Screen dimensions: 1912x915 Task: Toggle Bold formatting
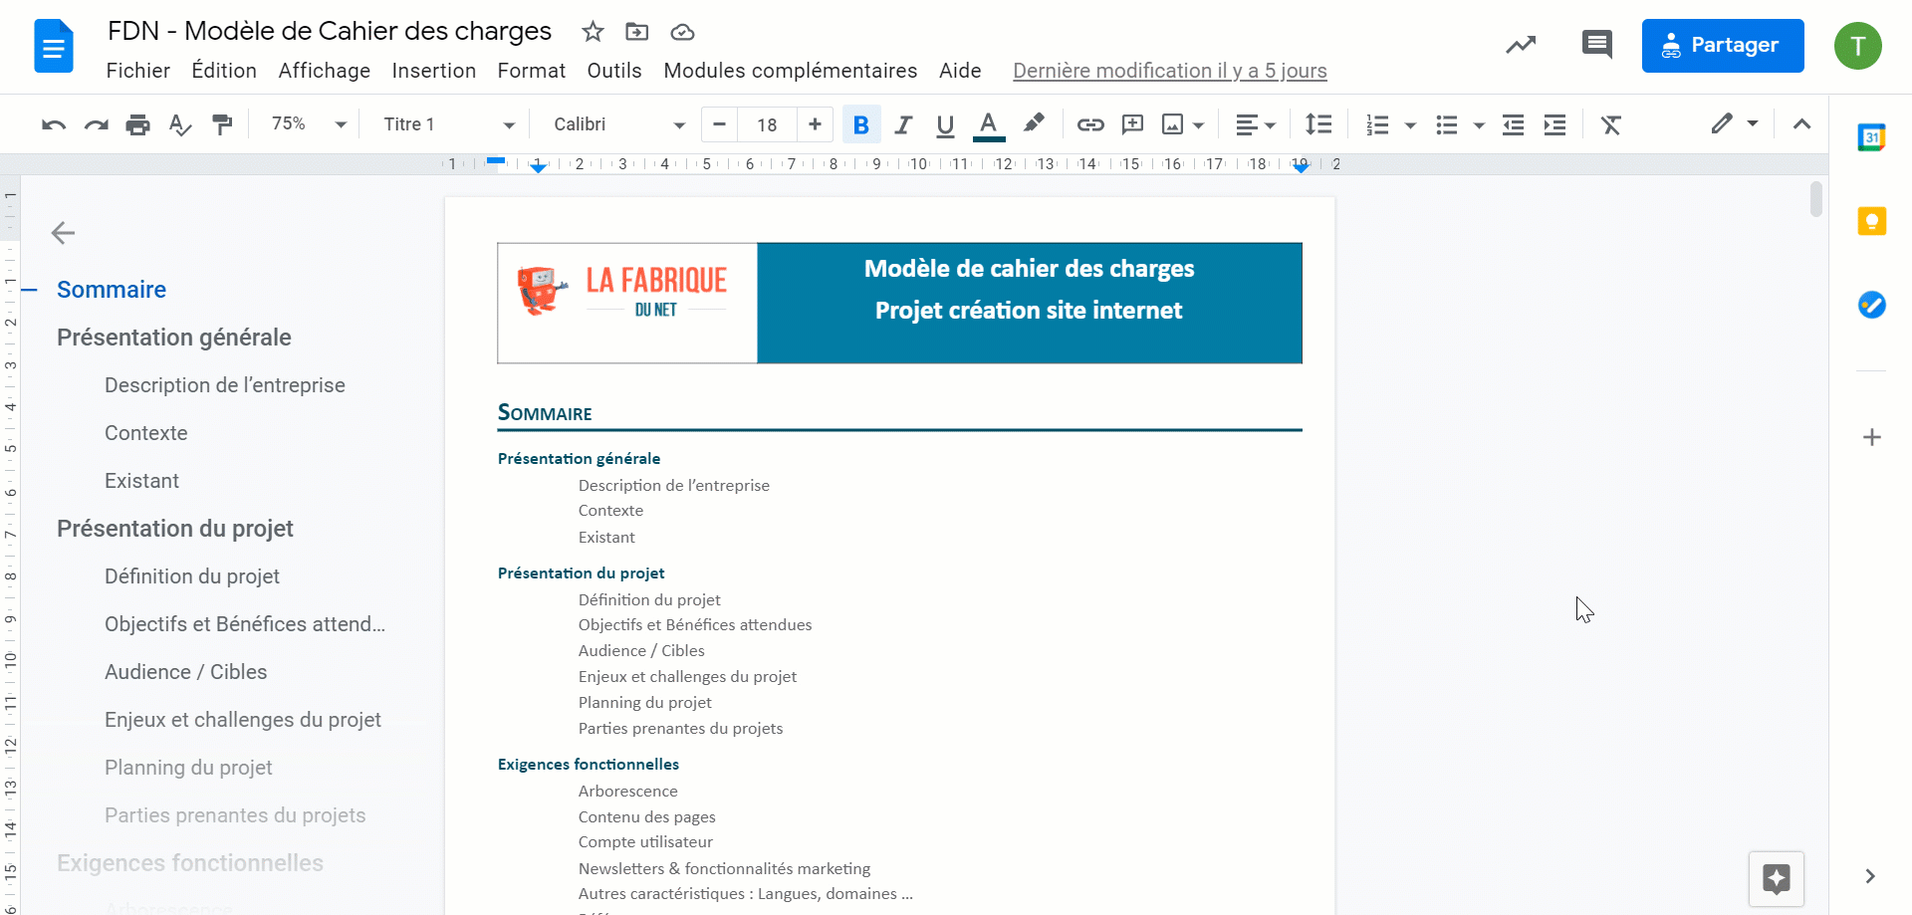(861, 124)
